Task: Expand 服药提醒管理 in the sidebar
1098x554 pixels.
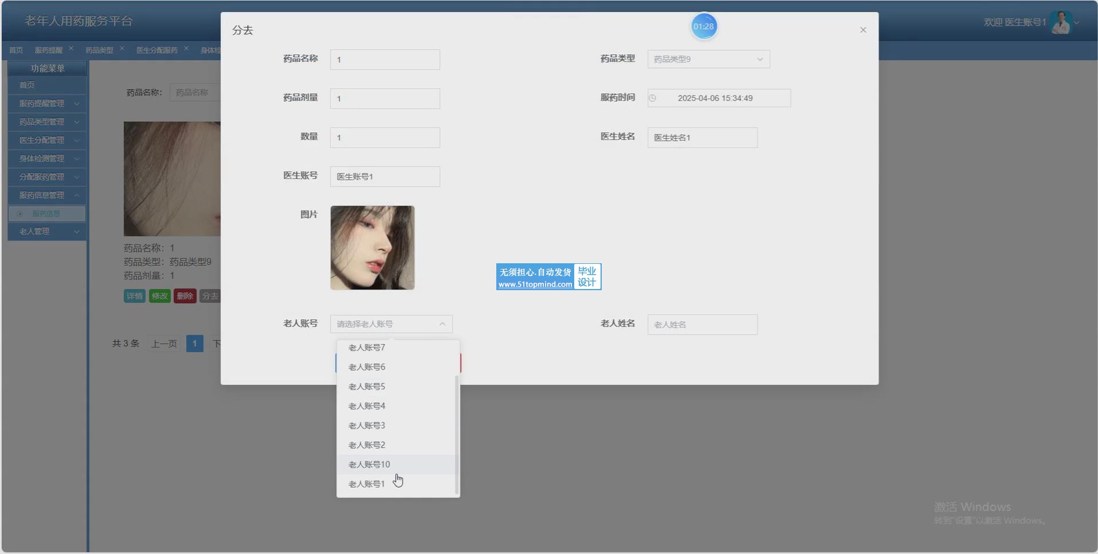Action: pos(47,104)
